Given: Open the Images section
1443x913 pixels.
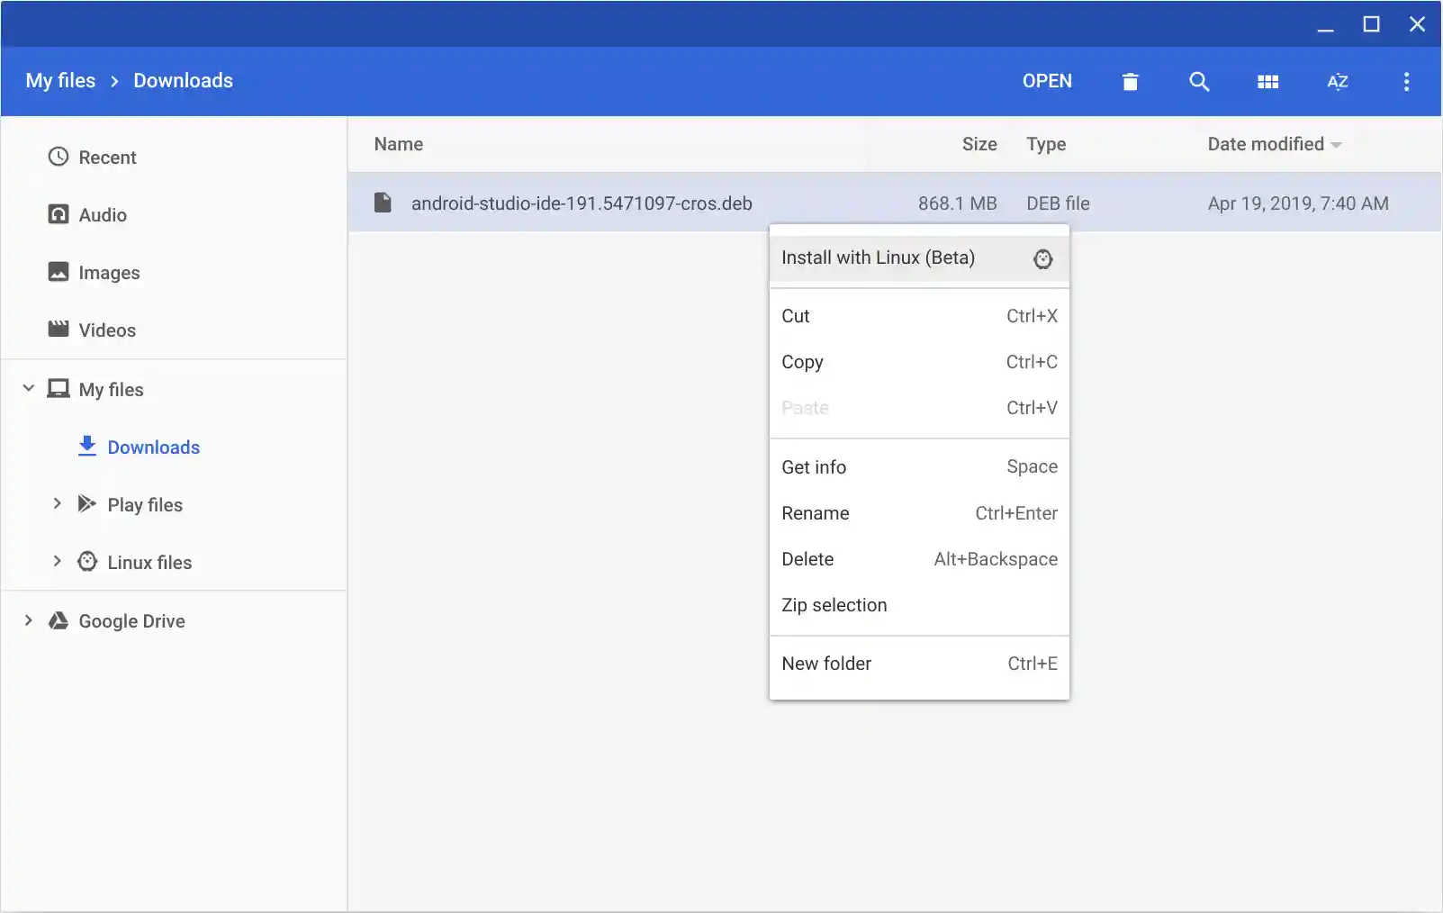Looking at the screenshot, I should pyautogui.click(x=109, y=272).
